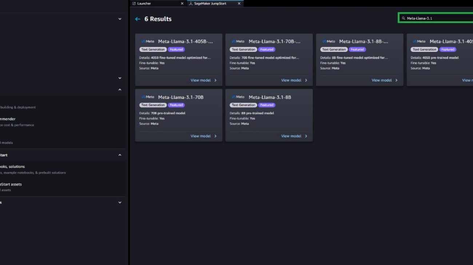Click Text Generation tag on 405B pre-trained card
This screenshot has height=265, width=473.
click(425, 50)
